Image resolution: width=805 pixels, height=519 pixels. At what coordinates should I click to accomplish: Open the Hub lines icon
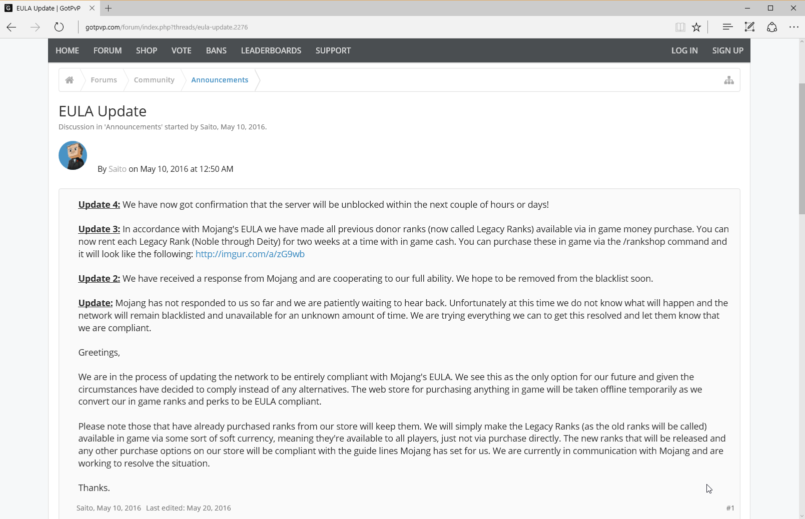[x=727, y=27]
